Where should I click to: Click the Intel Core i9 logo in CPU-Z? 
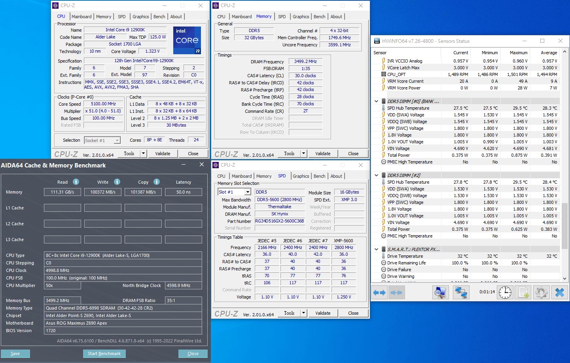point(187,40)
